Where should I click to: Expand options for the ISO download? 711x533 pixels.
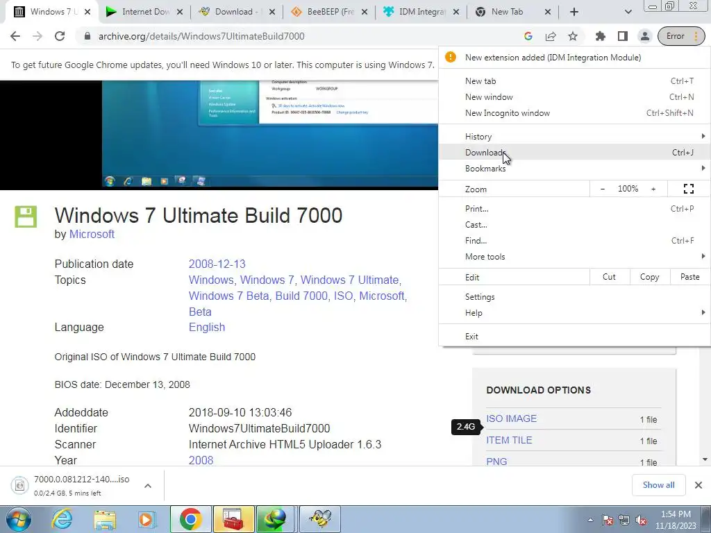148,486
